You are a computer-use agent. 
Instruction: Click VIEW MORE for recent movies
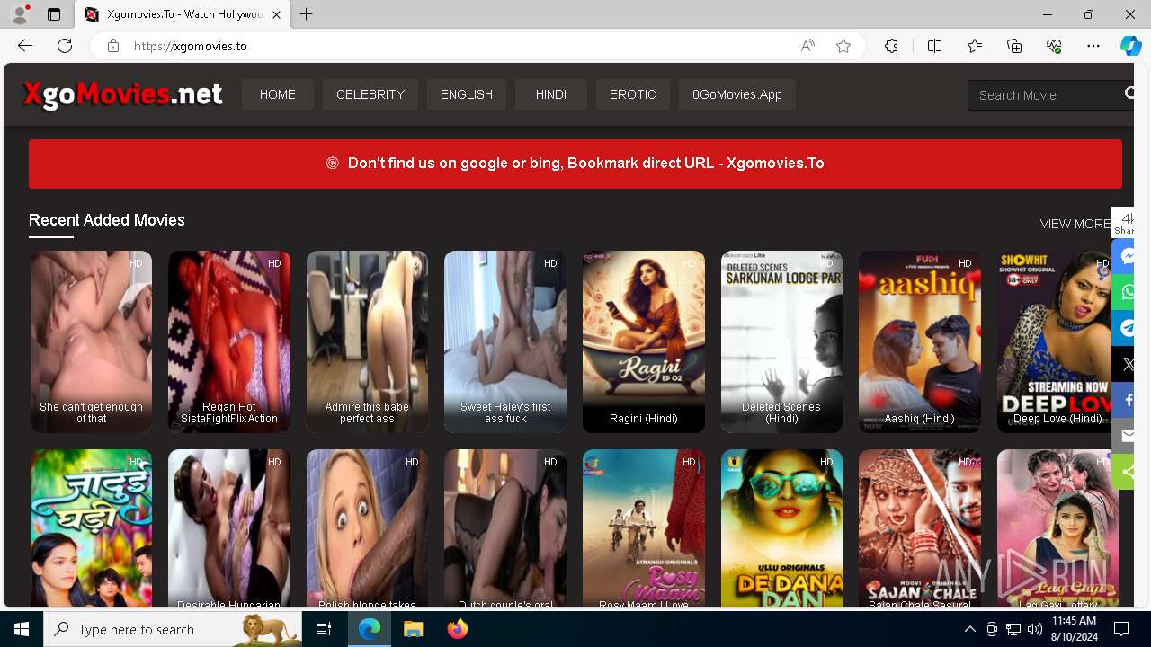pos(1075,224)
